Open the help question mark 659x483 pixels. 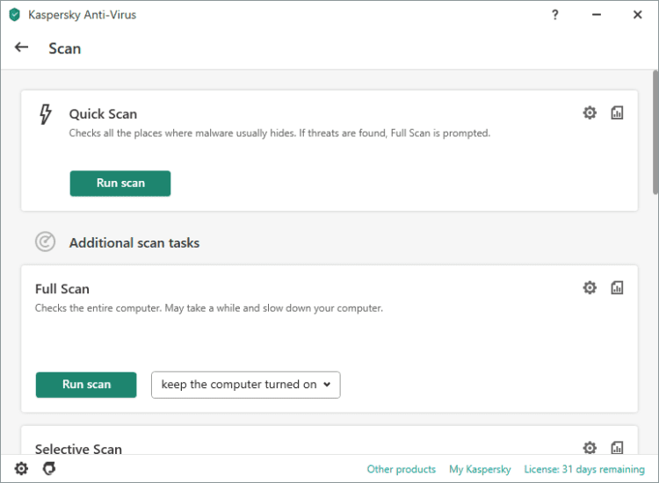555,15
